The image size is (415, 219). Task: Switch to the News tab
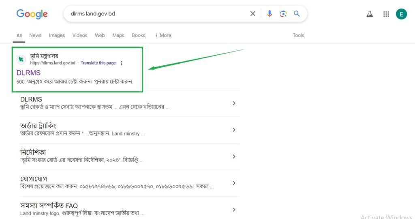pyautogui.click(x=35, y=35)
